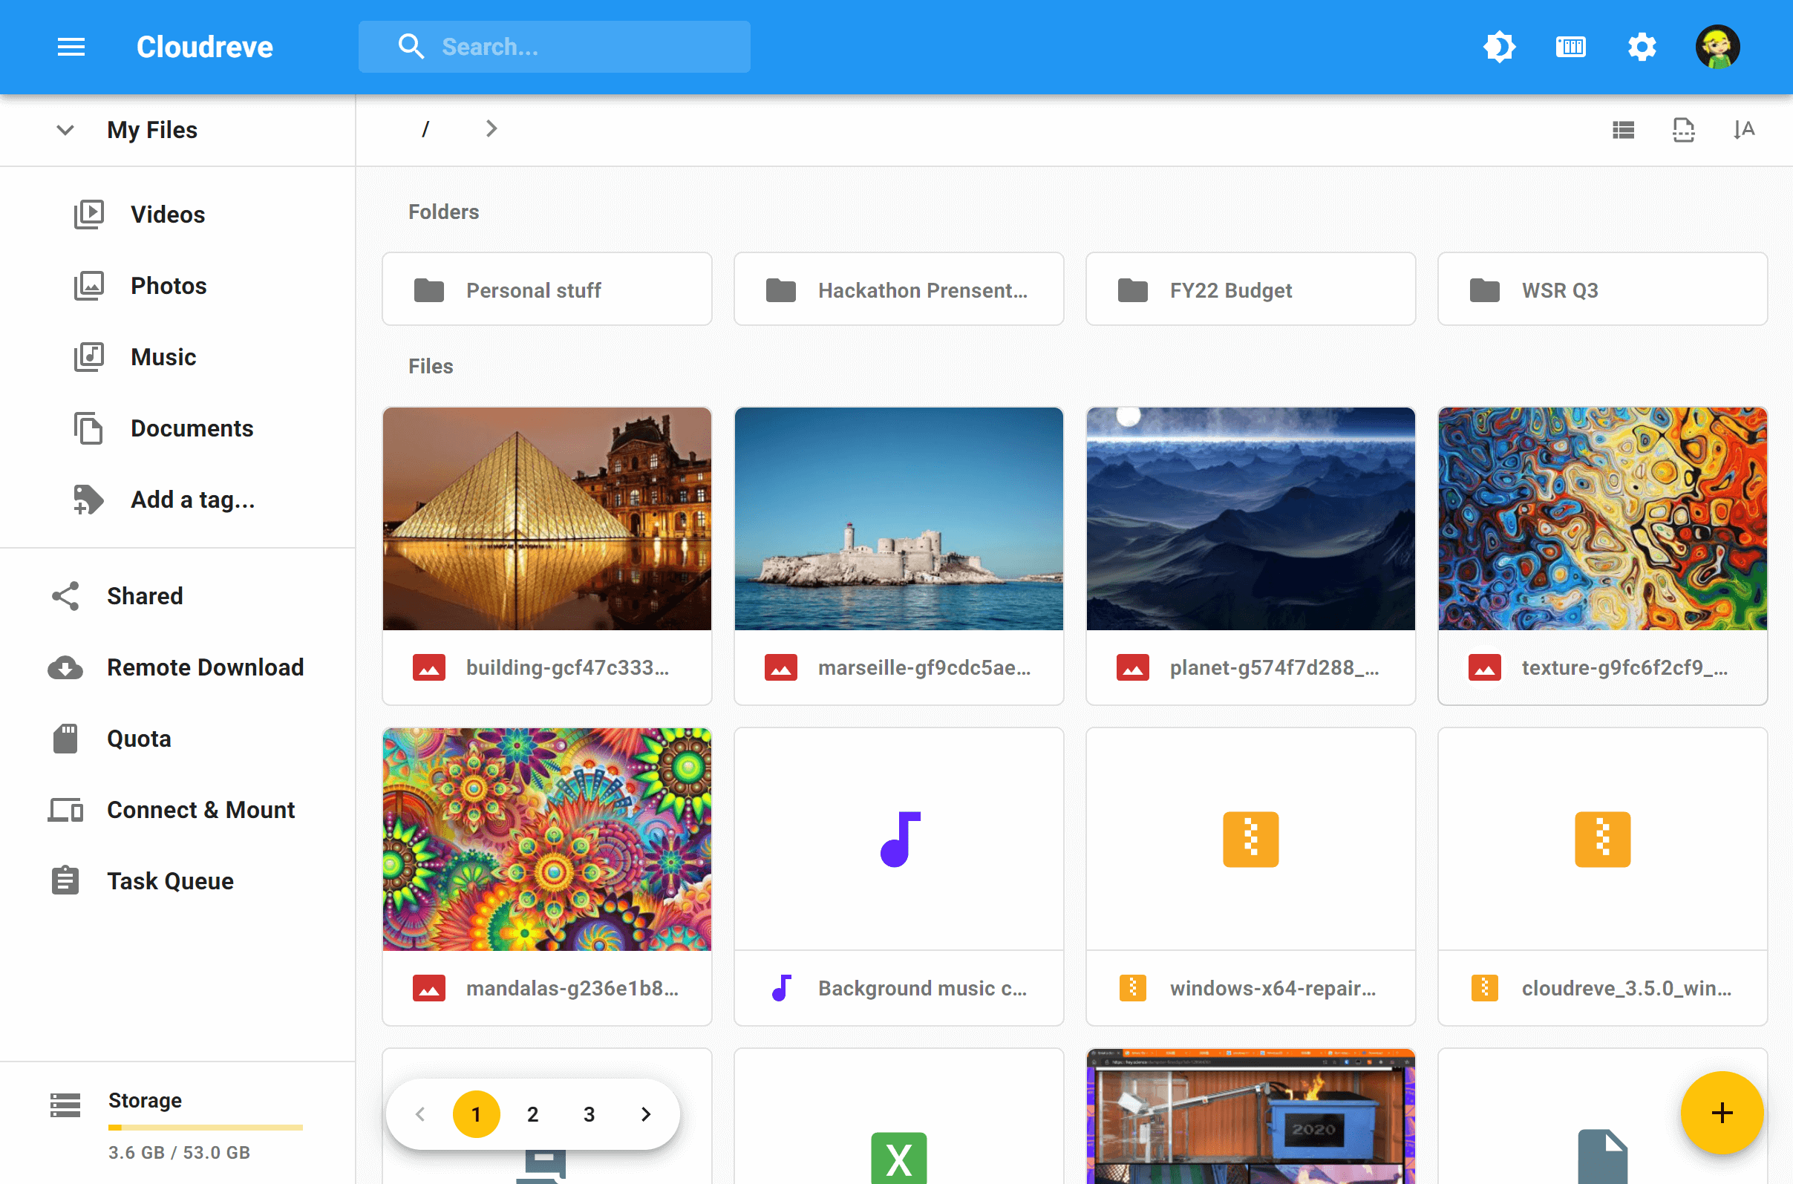This screenshot has height=1184, width=1793.
Task: Open Shared page in the sidebar
Action: click(145, 596)
